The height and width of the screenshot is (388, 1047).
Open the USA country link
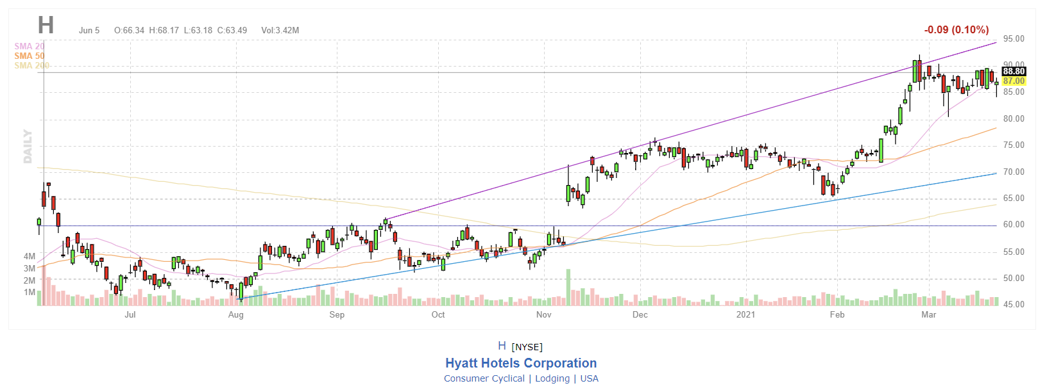pyautogui.click(x=590, y=378)
